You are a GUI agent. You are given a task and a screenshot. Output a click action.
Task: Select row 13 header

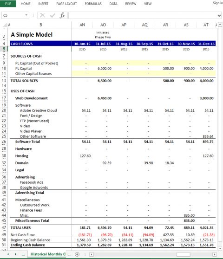coord(4,81)
